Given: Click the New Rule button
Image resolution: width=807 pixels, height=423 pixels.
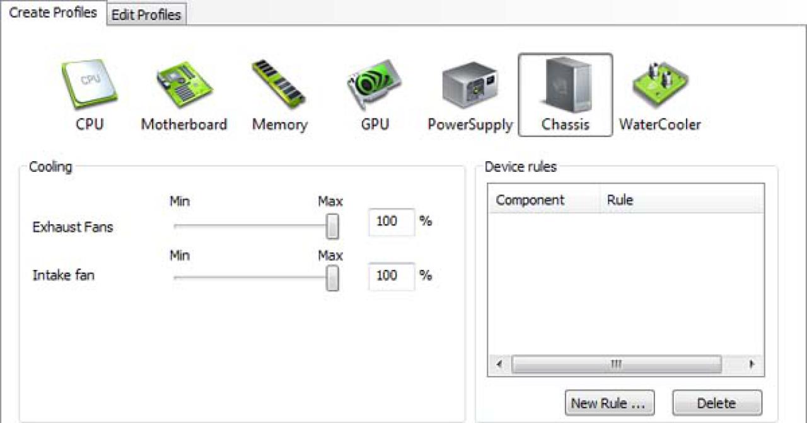Looking at the screenshot, I should click(x=610, y=403).
